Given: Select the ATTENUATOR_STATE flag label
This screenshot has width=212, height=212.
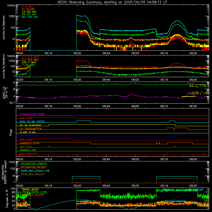Looking at the screenshot, I should [32, 114].
